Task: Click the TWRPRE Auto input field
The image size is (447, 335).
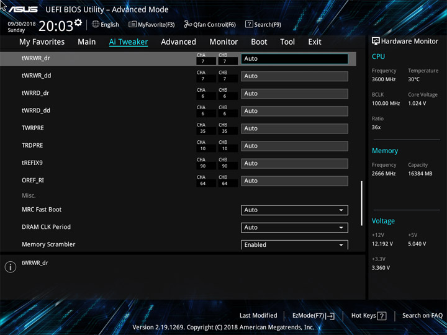Action: pyautogui.click(x=294, y=128)
